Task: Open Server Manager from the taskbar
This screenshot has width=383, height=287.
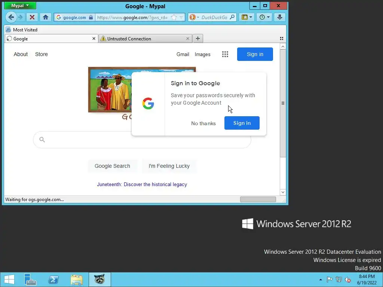Action: coord(30,280)
